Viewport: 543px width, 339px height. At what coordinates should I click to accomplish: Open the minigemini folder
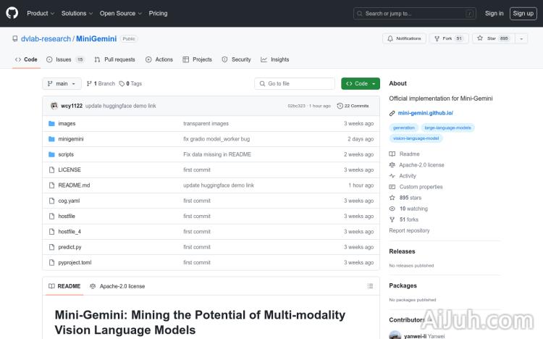point(71,139)
